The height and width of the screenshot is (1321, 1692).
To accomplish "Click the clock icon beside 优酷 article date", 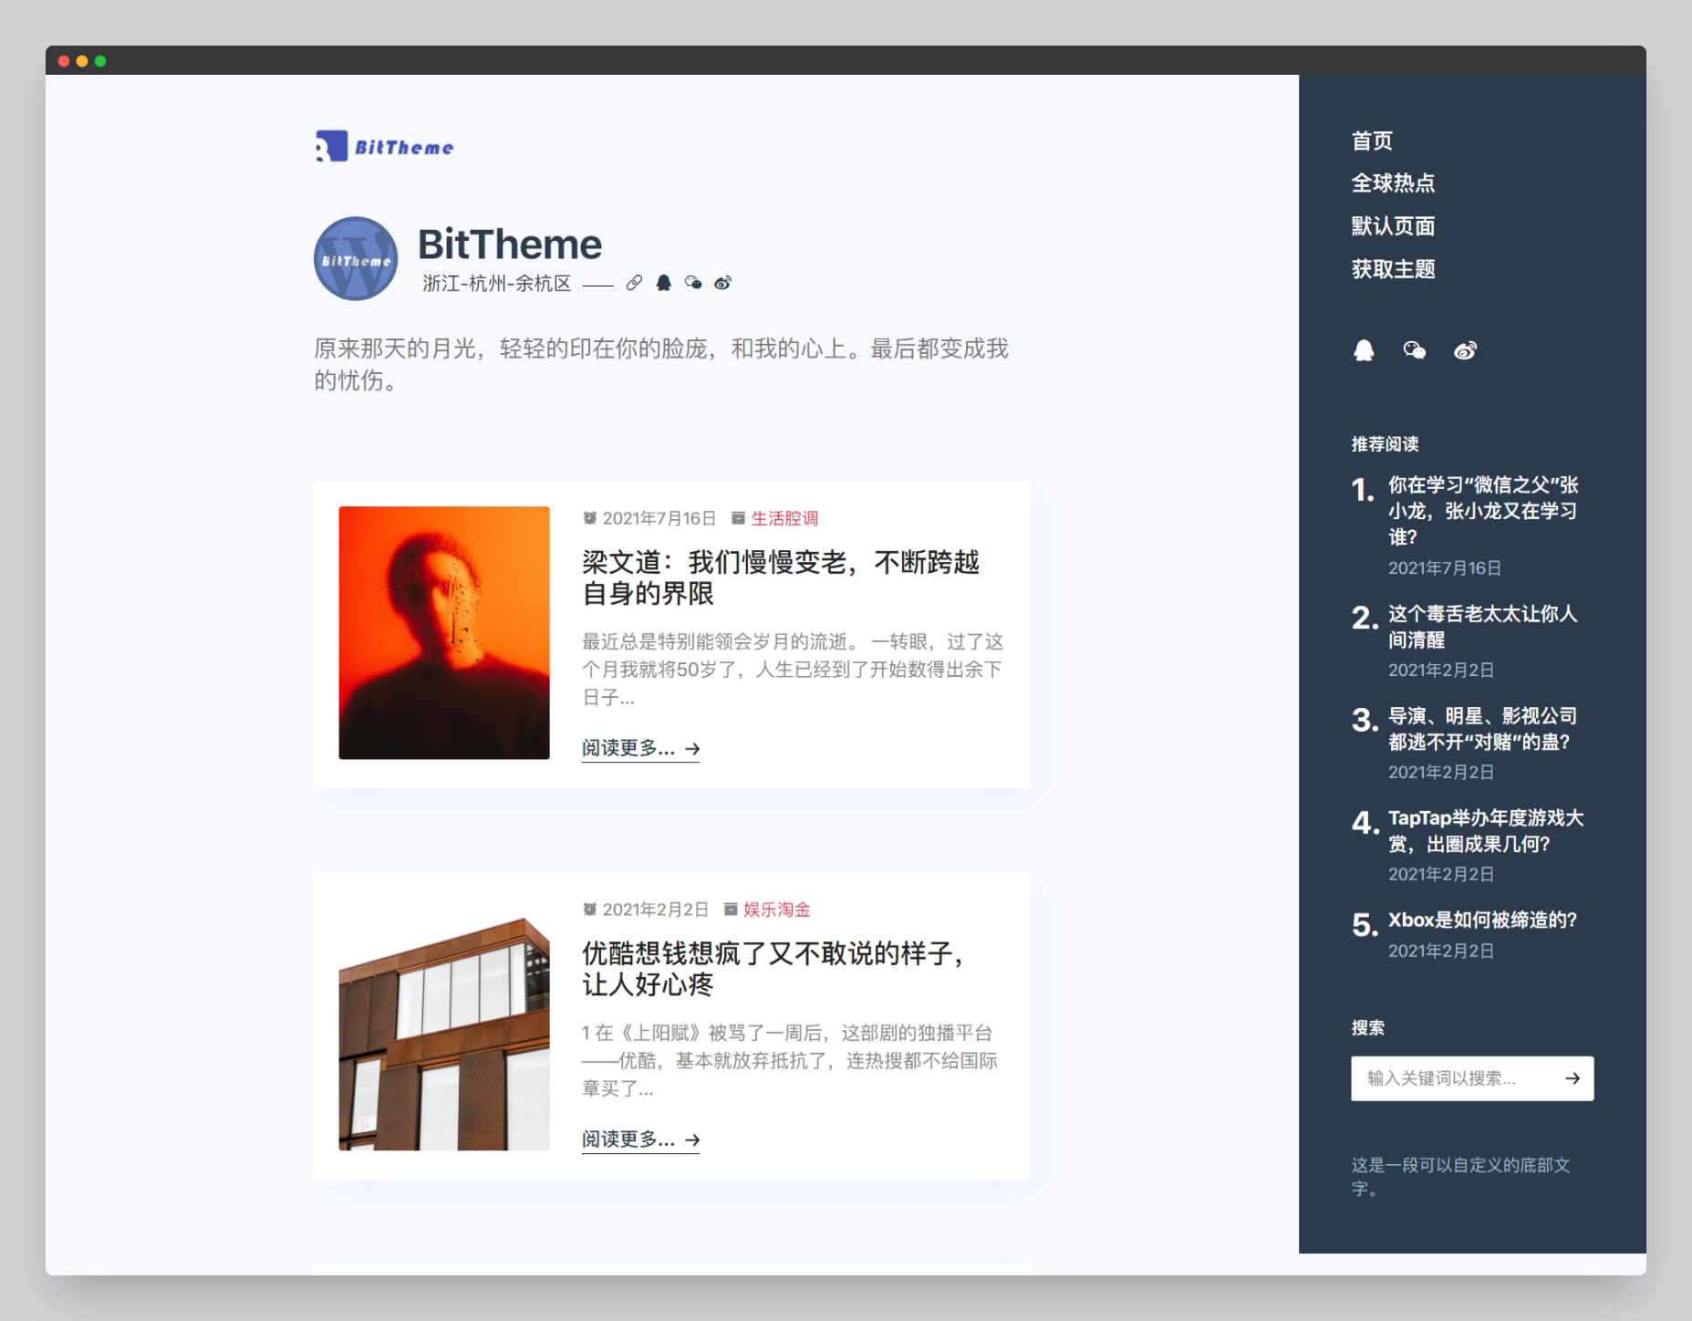I will pos(590,910).
